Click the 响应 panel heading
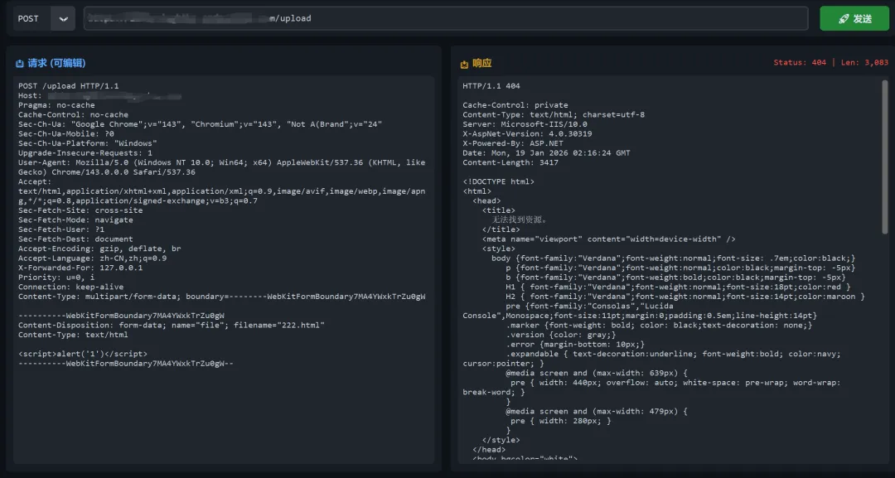The height and width of the screenshot is (478, 895). click(481, 63)
